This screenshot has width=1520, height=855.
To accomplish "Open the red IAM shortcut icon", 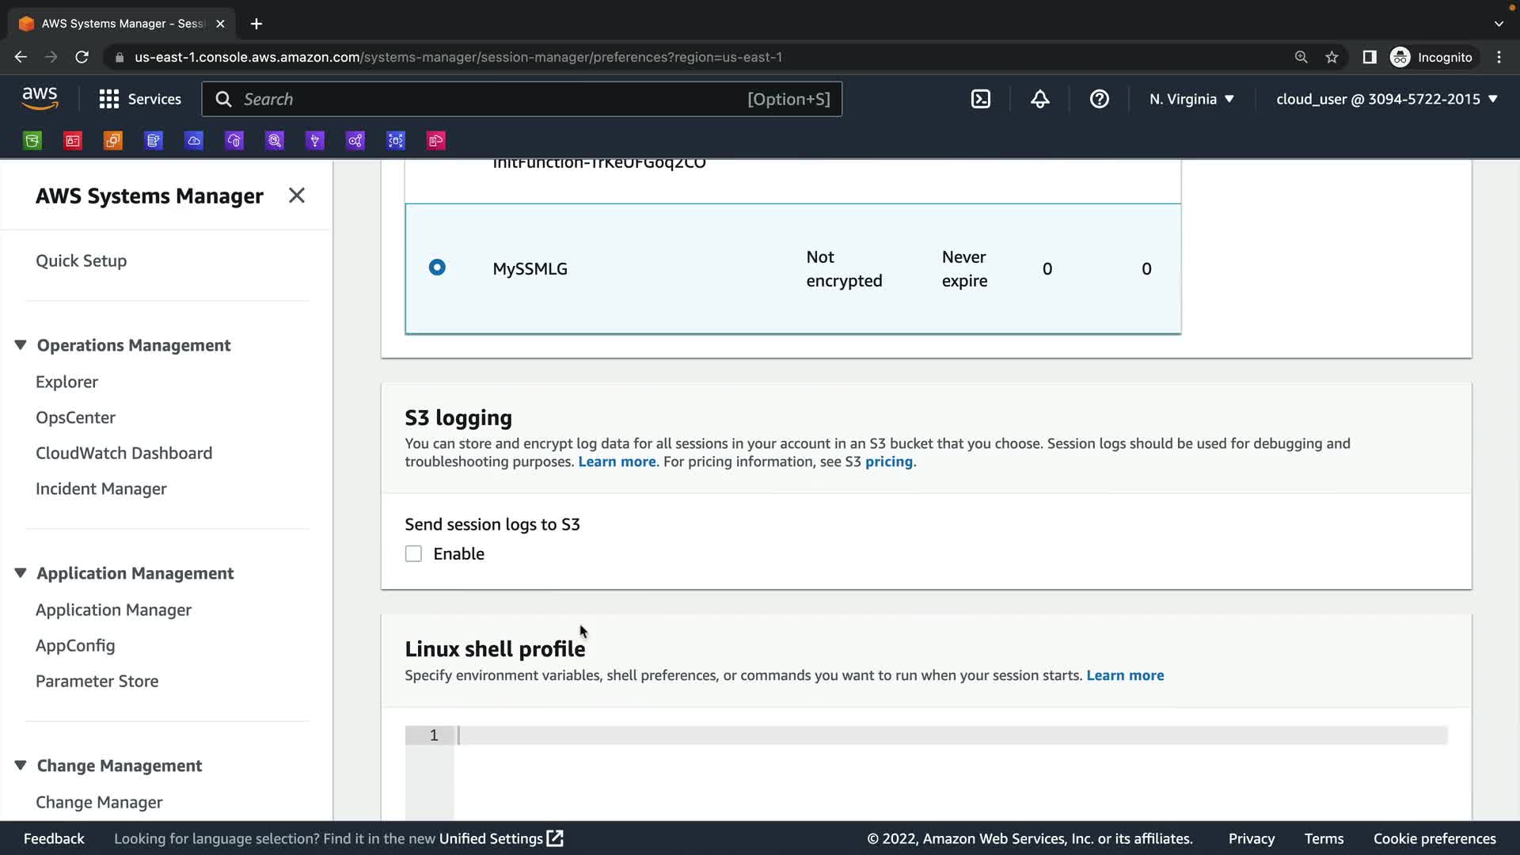I will 73,141.
